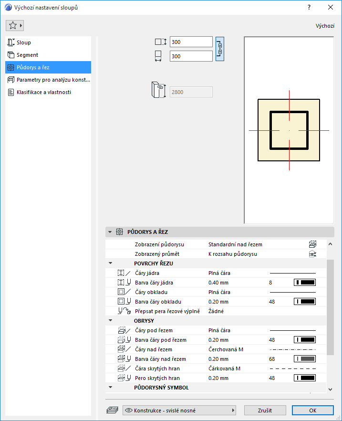
Task: Click the Čáry pod řezem row icon
Action: (x=124, y=330)
